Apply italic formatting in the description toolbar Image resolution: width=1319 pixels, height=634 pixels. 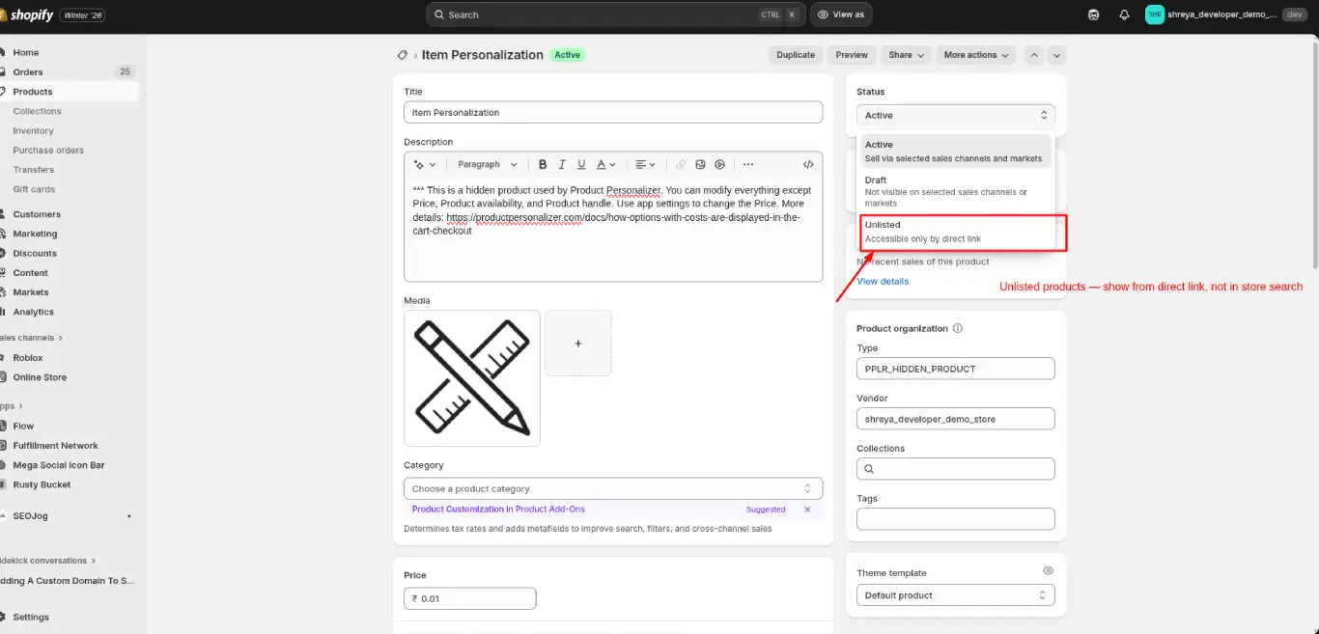click(x=561, y=164)
